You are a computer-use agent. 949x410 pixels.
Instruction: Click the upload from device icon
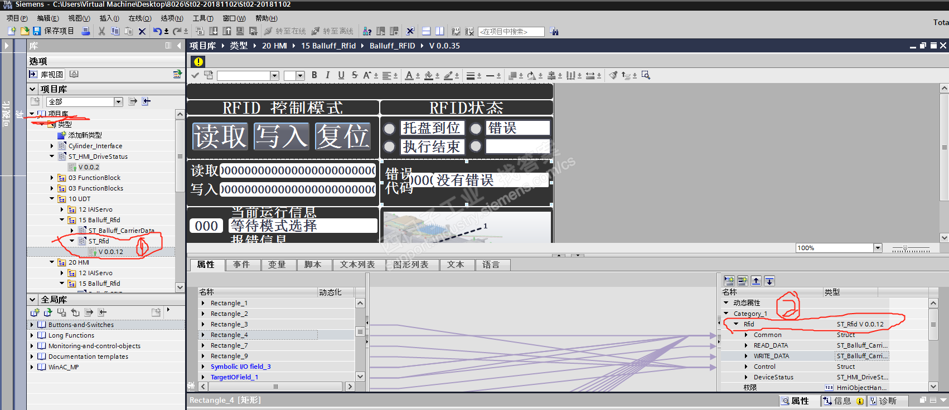(x=227, y=31)
